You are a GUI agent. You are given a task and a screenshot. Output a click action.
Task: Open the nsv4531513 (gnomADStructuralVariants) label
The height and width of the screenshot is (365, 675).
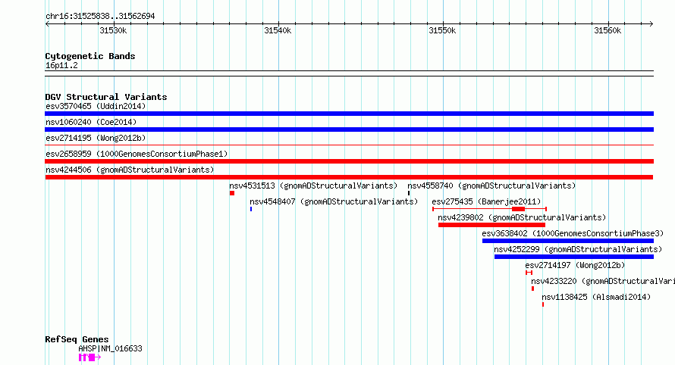[313, 186]
